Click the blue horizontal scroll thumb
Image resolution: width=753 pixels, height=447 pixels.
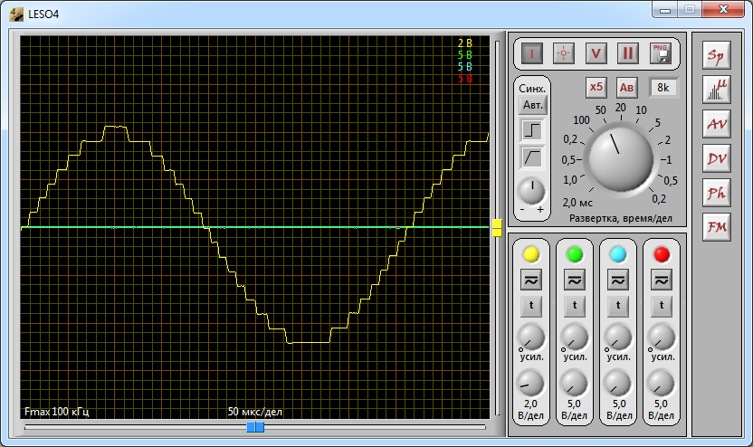pos(255,427)
